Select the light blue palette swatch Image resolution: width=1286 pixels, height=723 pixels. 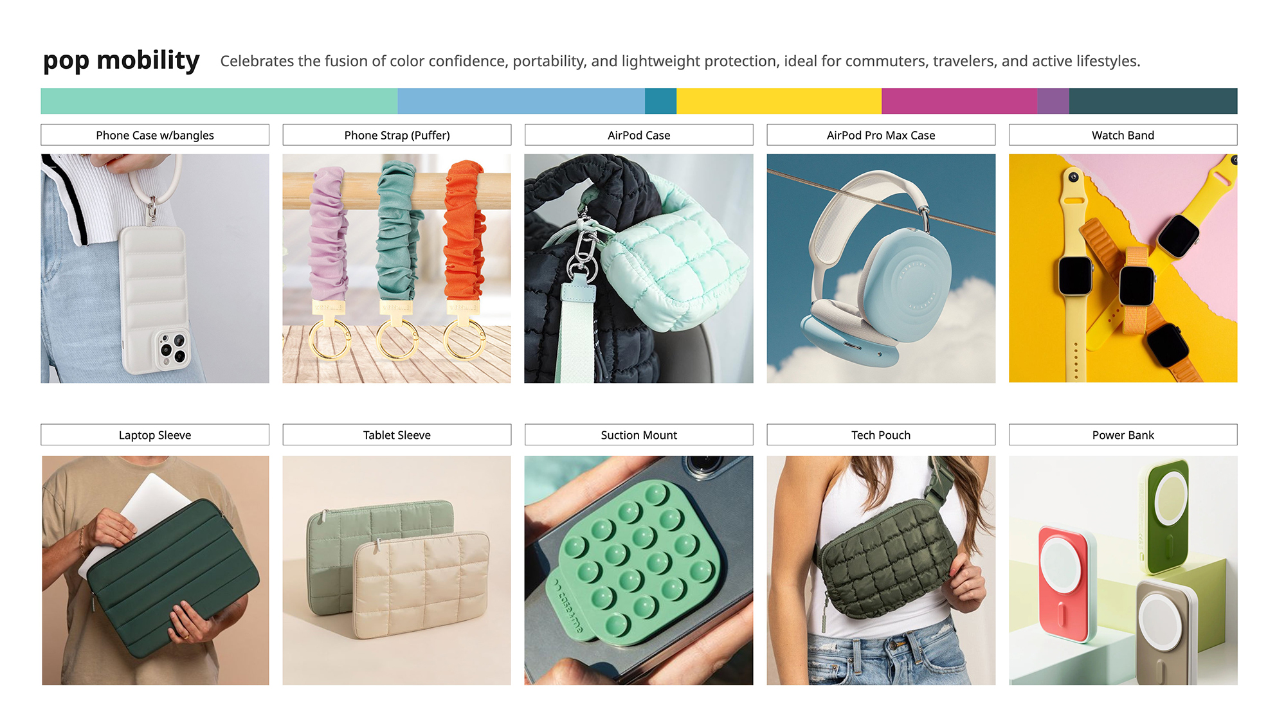(x=521, y=101)
